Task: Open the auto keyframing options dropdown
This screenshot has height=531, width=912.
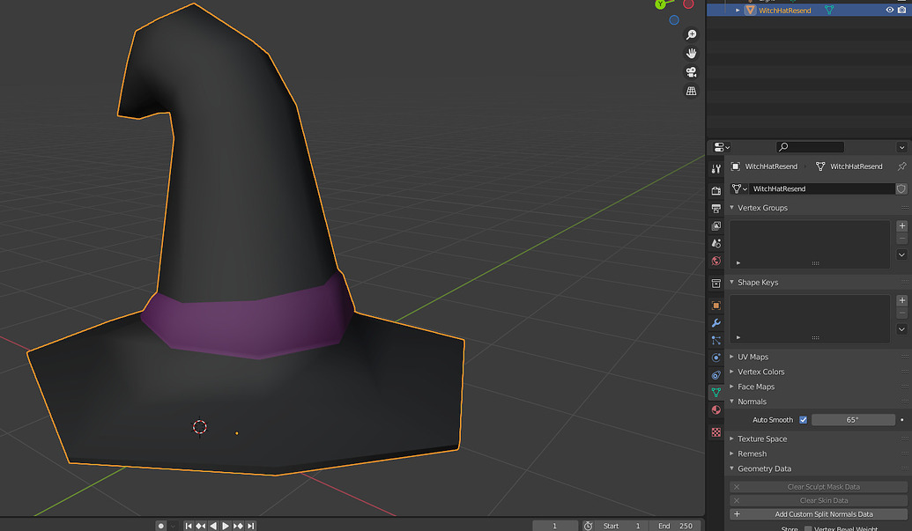Action: coord(173,526)
